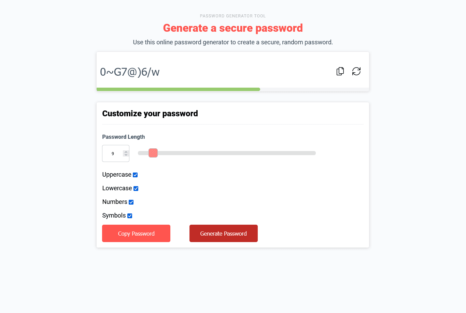Click the Generate Password button
The width and height of the screenshot is (466, 313).
coord(224,234)
